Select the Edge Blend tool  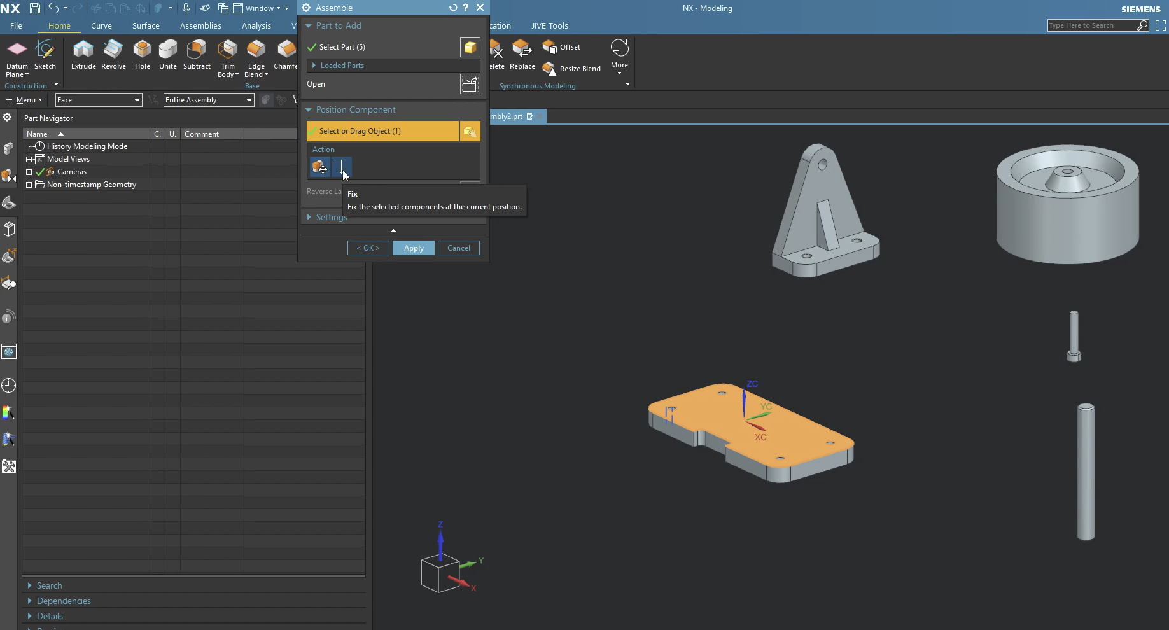tap(256, 59)
